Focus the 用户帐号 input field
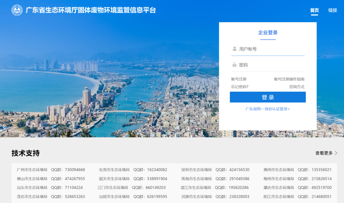 [268, 49]
